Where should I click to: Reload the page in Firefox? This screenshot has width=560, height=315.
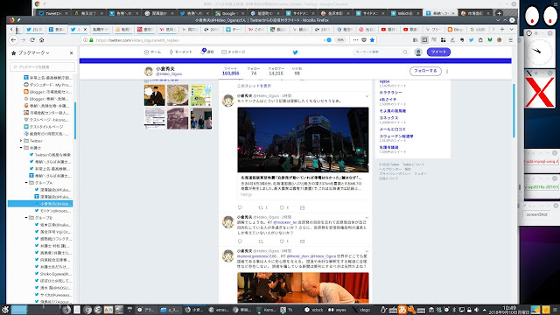click(x=32, y=40)
